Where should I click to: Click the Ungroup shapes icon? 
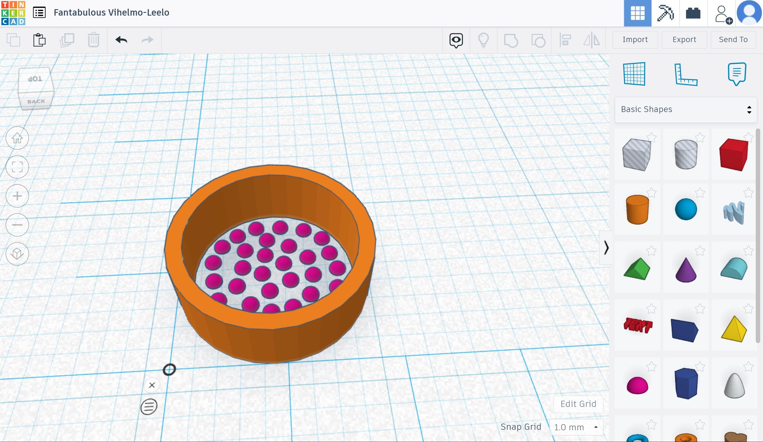pyautogui.click(x=538, y=40)
